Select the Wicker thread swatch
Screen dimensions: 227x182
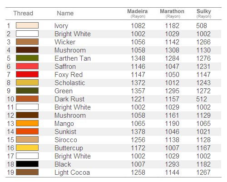(x=27, y=42)
